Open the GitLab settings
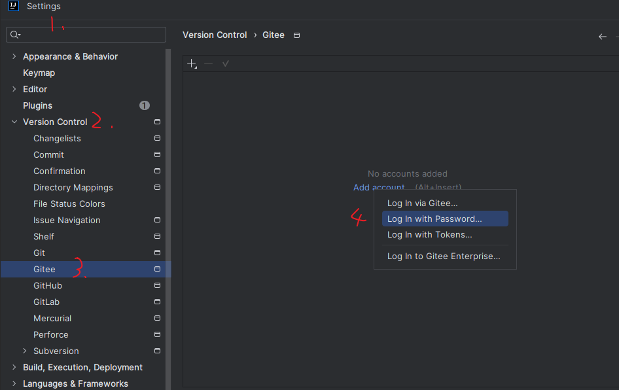The height and width of the screenshot is (390, 619). [46, 302]
